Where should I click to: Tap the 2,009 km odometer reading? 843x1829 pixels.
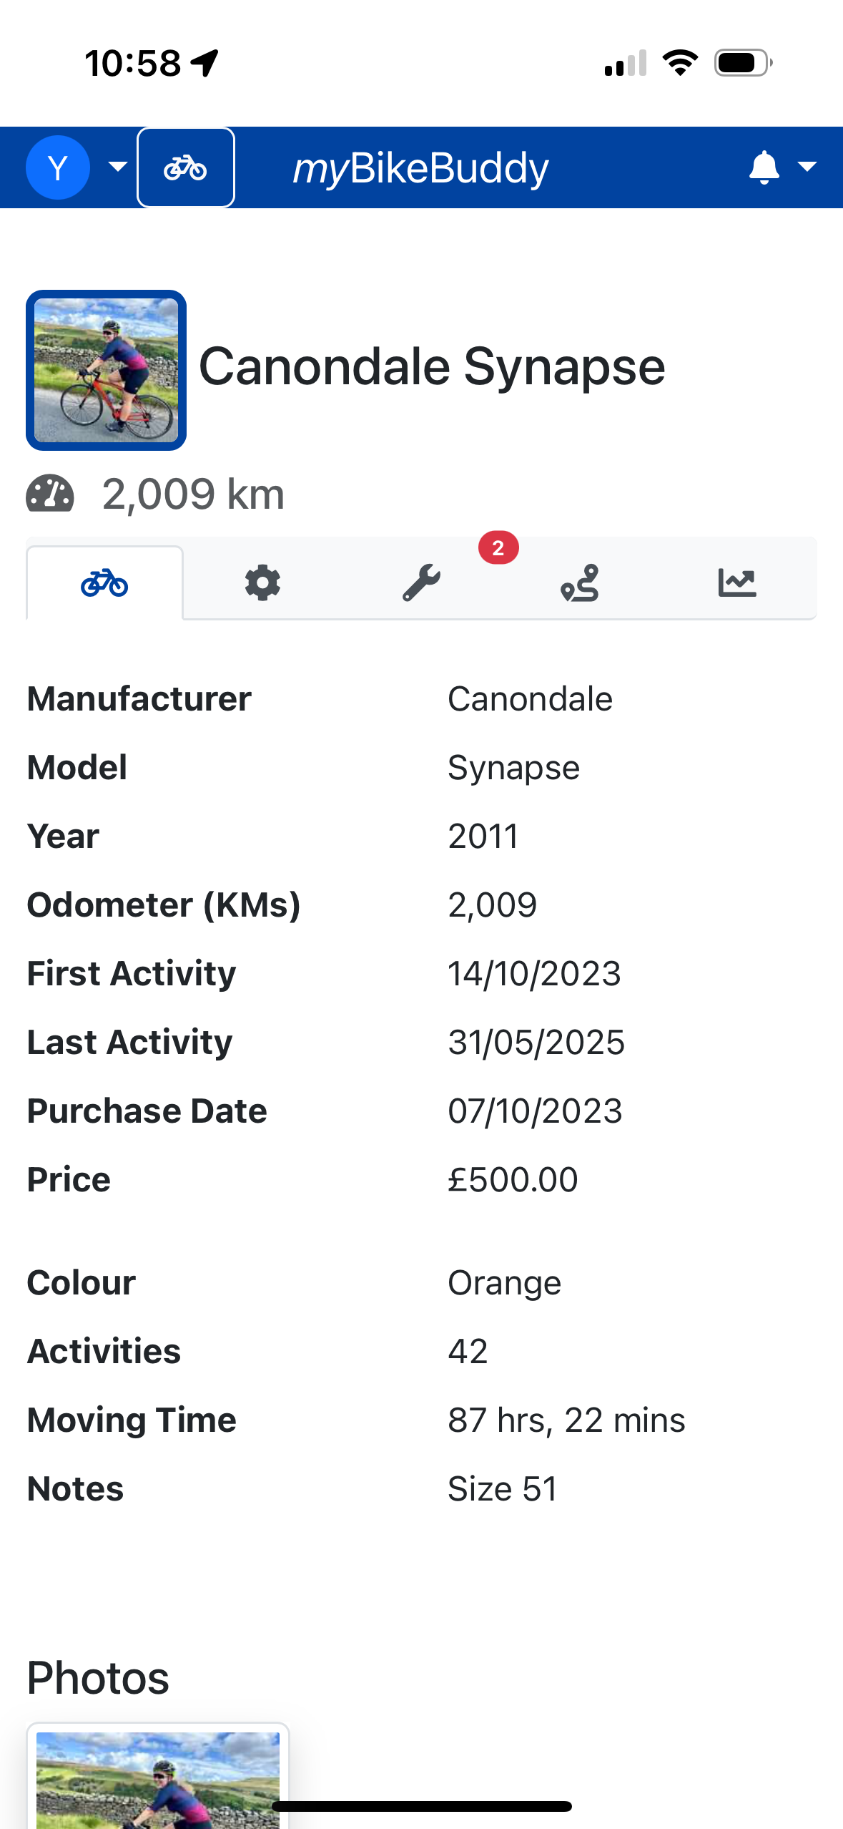pos(193,494)
